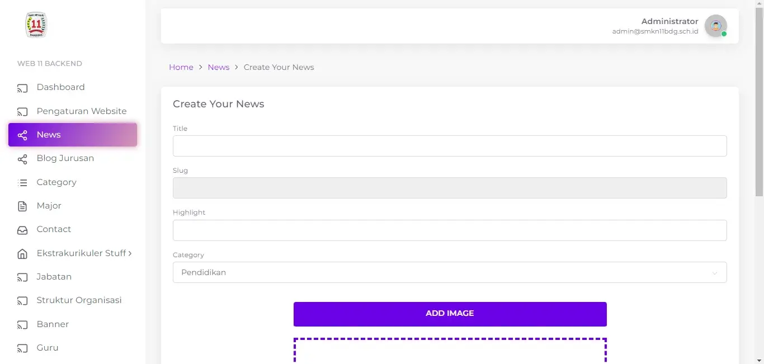Click the disabled Slug field
Screen dimensions: 764x364
[450, 188]
